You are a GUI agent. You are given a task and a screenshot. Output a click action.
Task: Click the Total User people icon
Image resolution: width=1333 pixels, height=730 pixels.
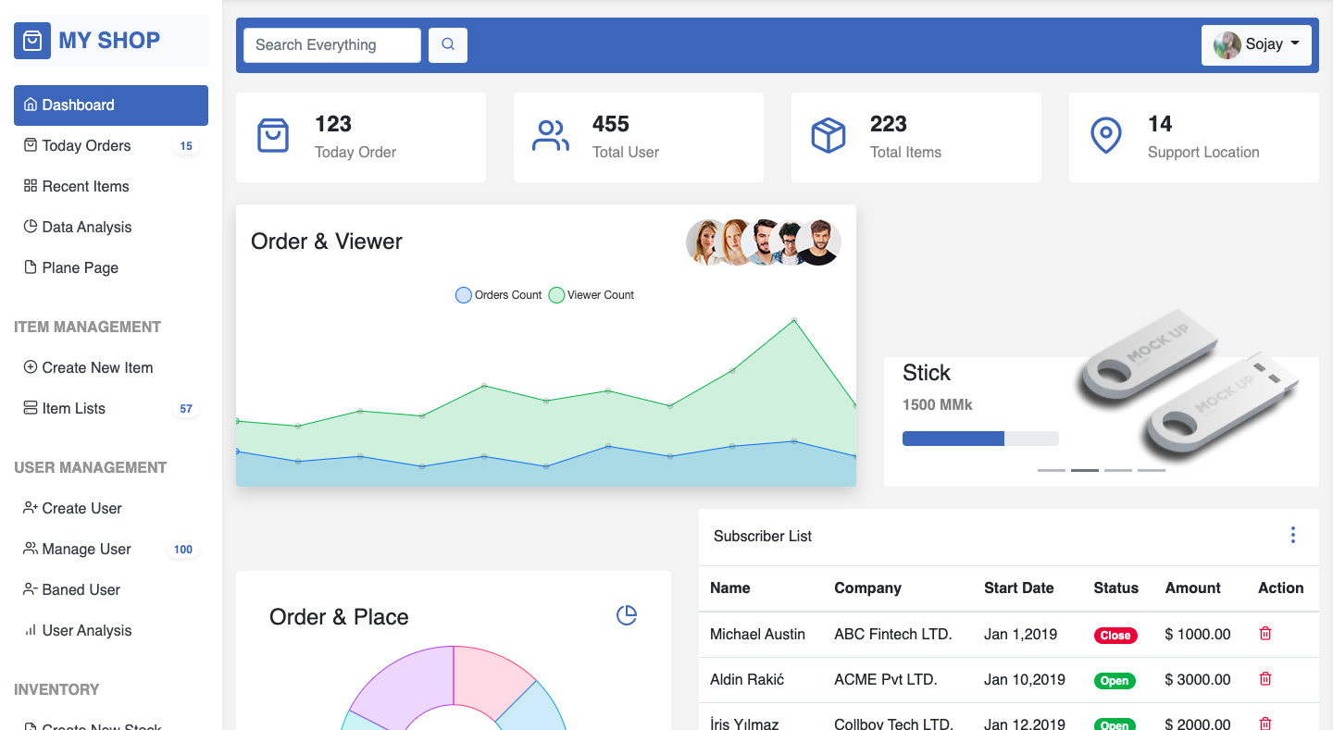[551, 136]
